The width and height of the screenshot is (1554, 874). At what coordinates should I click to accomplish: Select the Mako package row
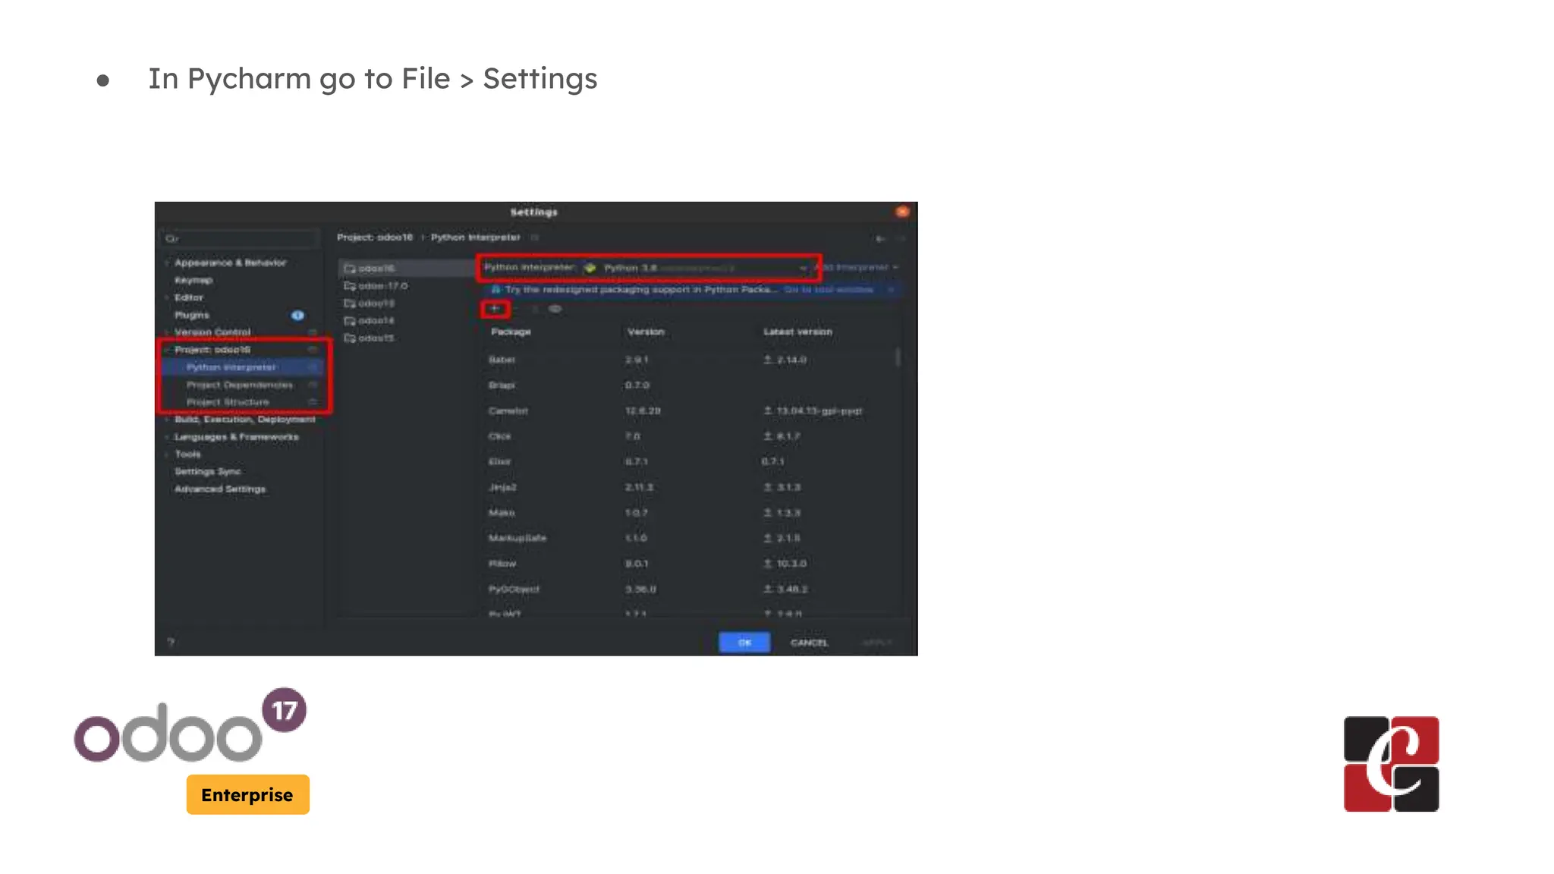tap(688, 513)
